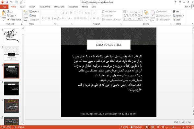Open Shape Fill color options

point(162,12)
